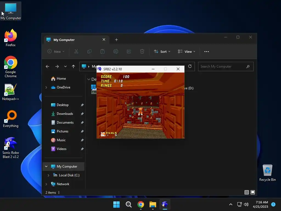
Task: Open the New dropdown in Explorer
Action: pos(56,51)
